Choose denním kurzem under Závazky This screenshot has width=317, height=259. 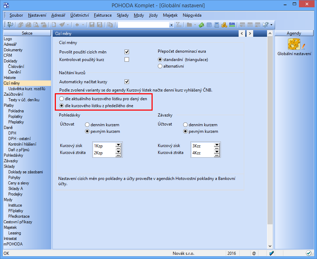pyautogui.click(x=186, y=125)
